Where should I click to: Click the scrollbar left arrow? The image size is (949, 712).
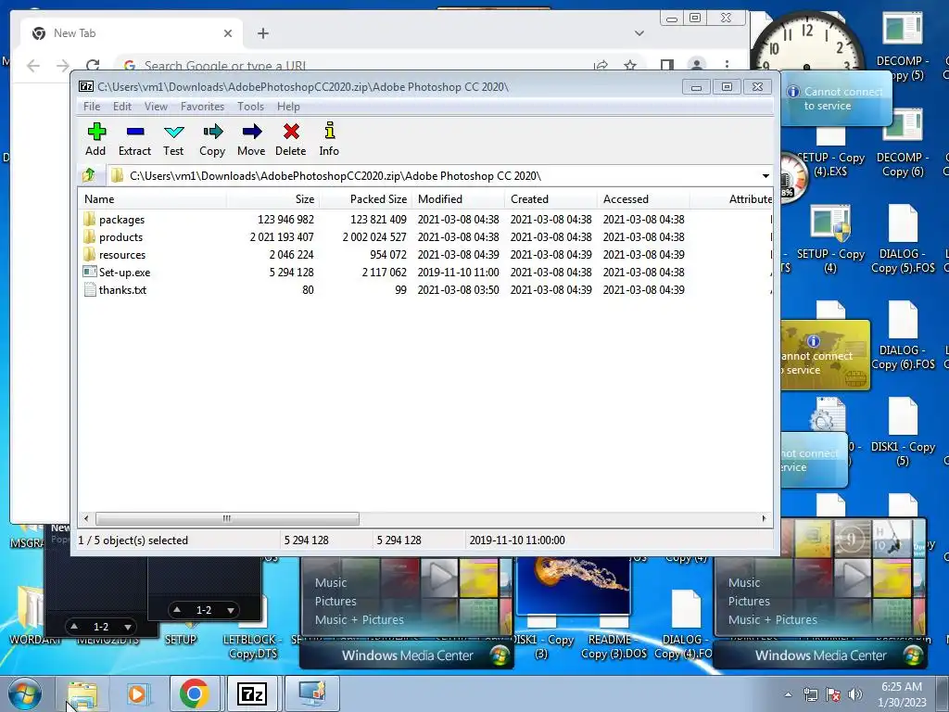86,519
